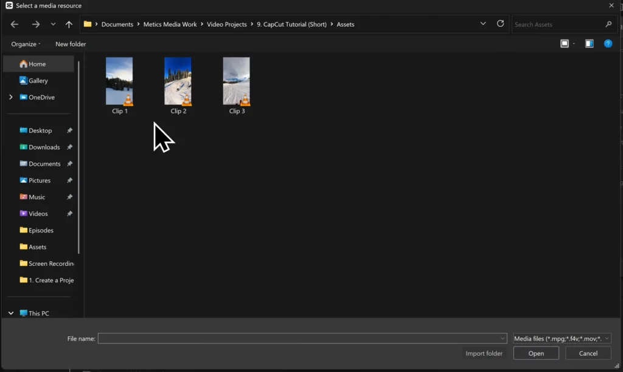Select Home in navigation pane
The height and width of the screenshot is (372, 623).
pyautogui.click(x=38, y=64)
